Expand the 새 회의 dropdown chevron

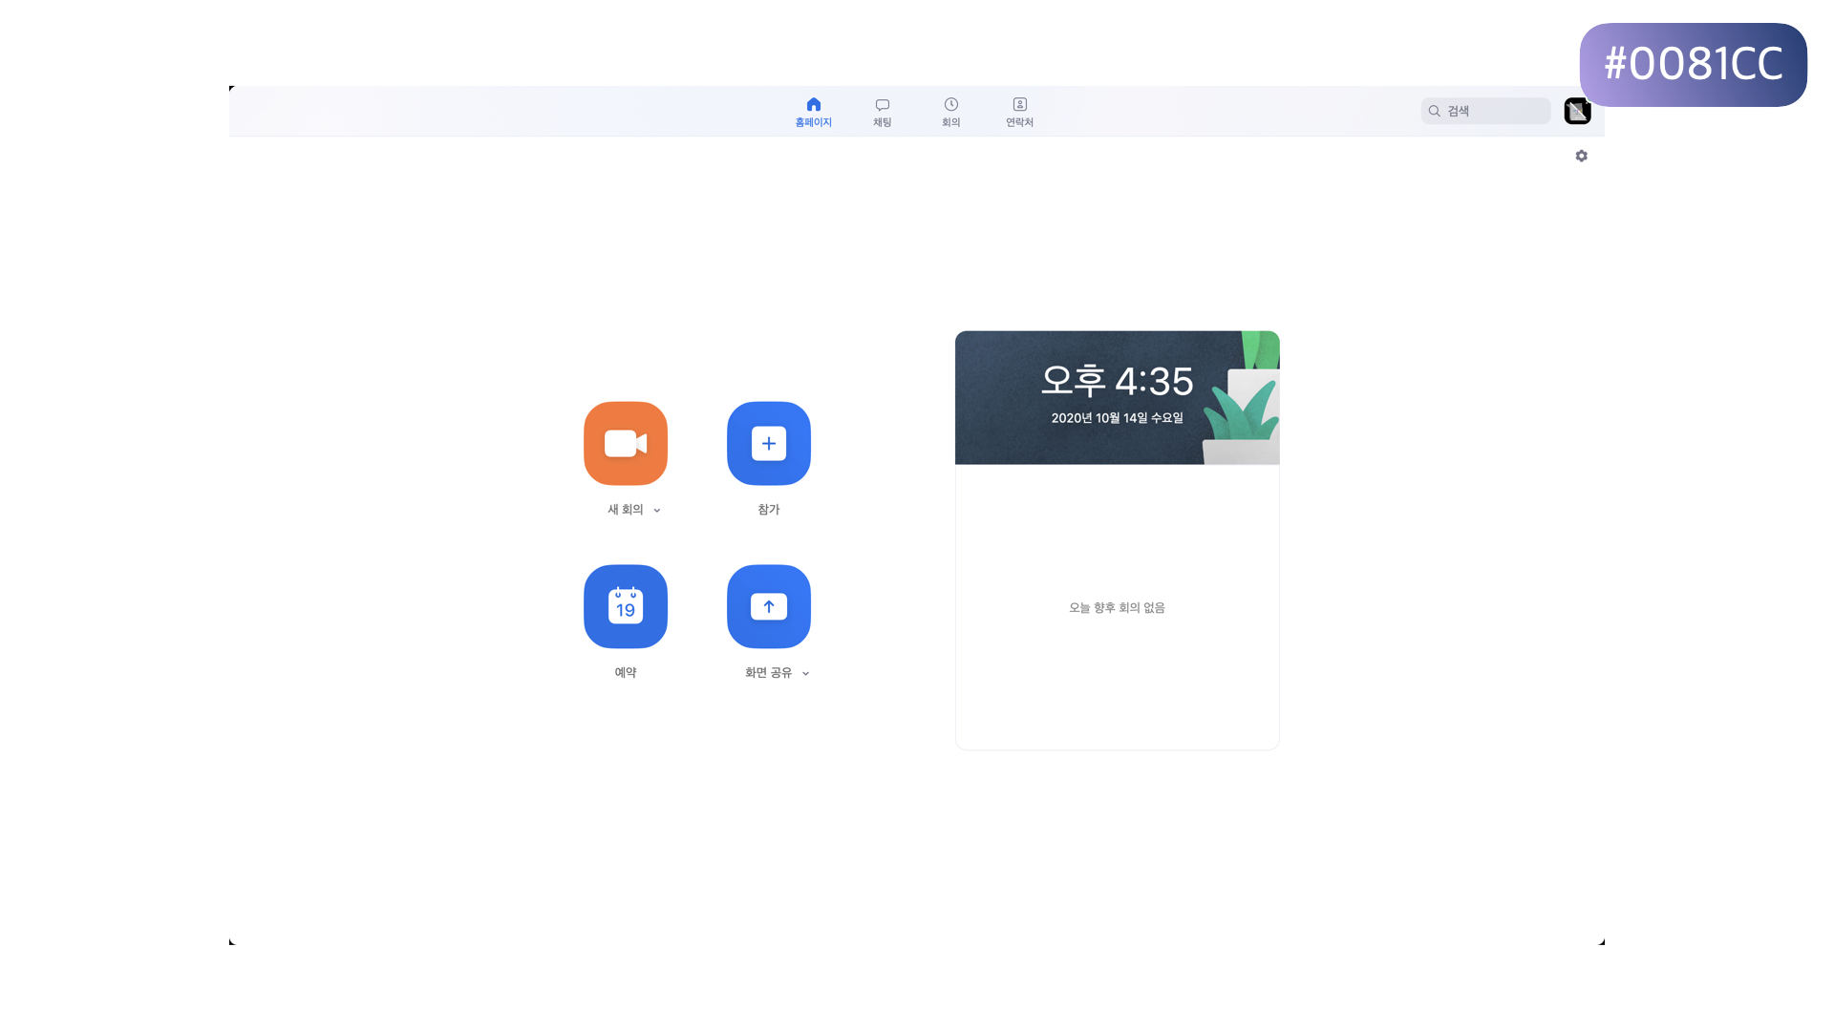(657, 511)
